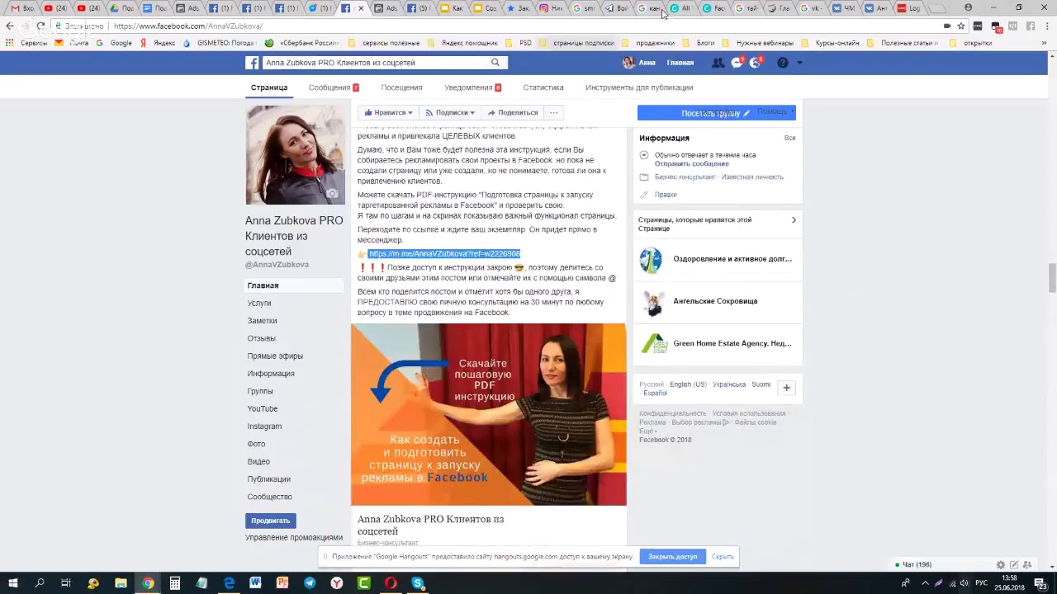Click the Facebook logo
The height and width of the screenshot is (594, 1057).
252,63
